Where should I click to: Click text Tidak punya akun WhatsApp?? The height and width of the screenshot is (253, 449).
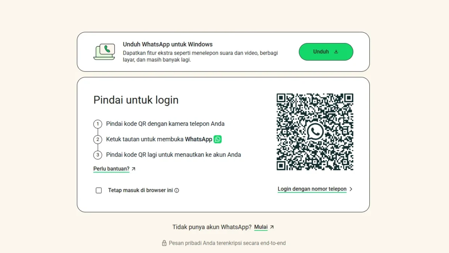click(212, 227)
